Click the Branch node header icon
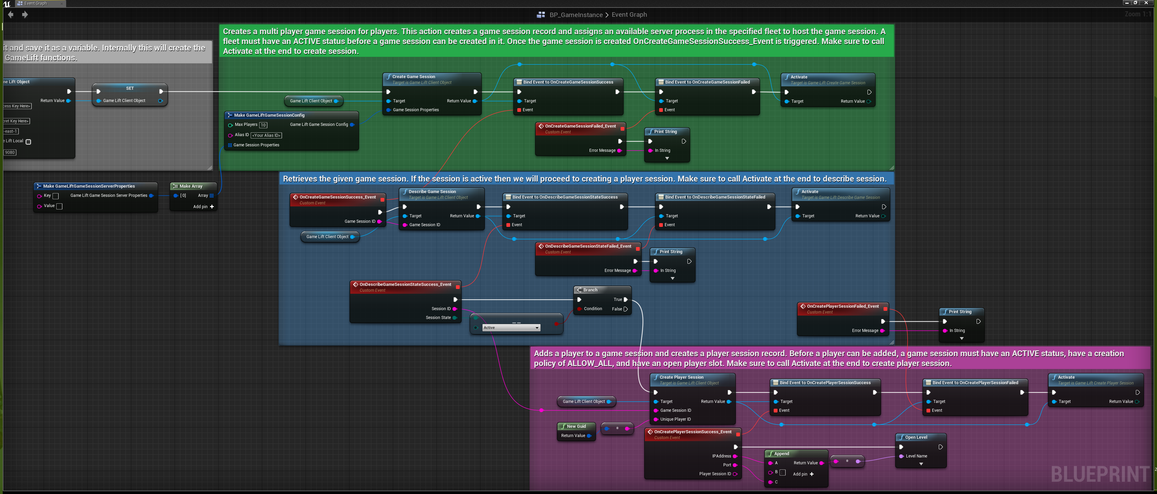Screen dimensions: 1157x494 (579, 290)
